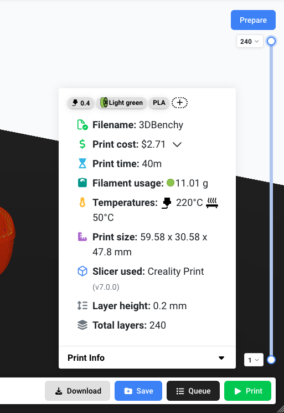
Task: Click the upper layer slider handle
Action: pos(271,41)
